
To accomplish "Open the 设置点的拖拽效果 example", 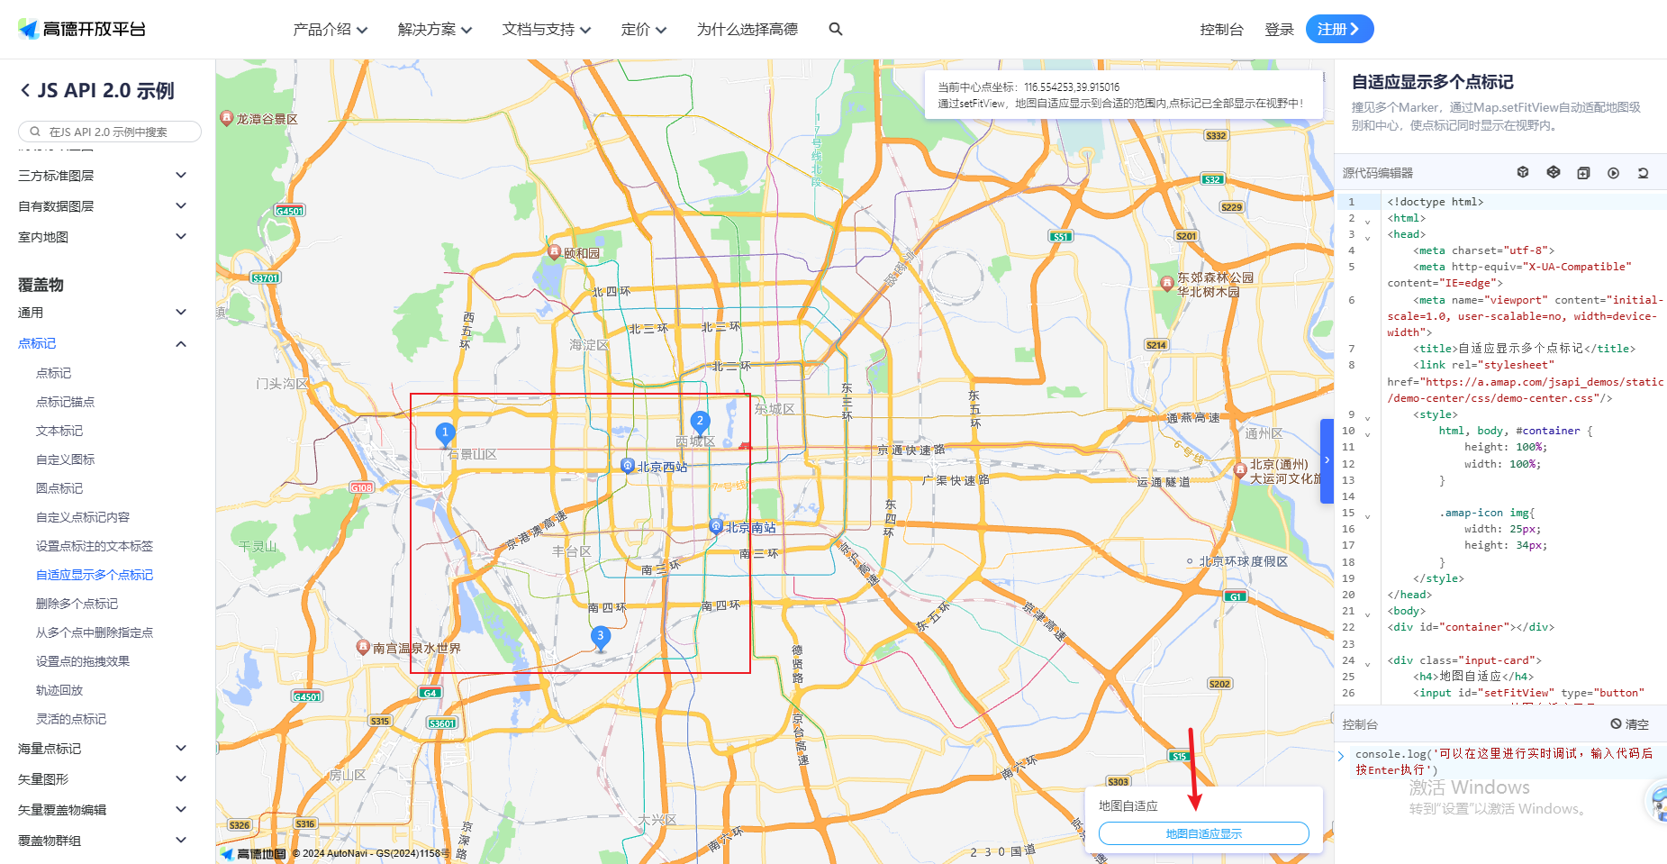I will 83,661.
